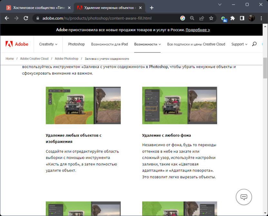Close the Adobe Photoshop tab
Screen dimensions: 268x216
(x=140, y=8)
